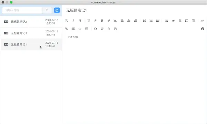Image resolution: width=207 pixels, height=124 pixels.
Task: Select note 无标题笔记1 in list
Action: pyautogui.click(x=31, y=44)
